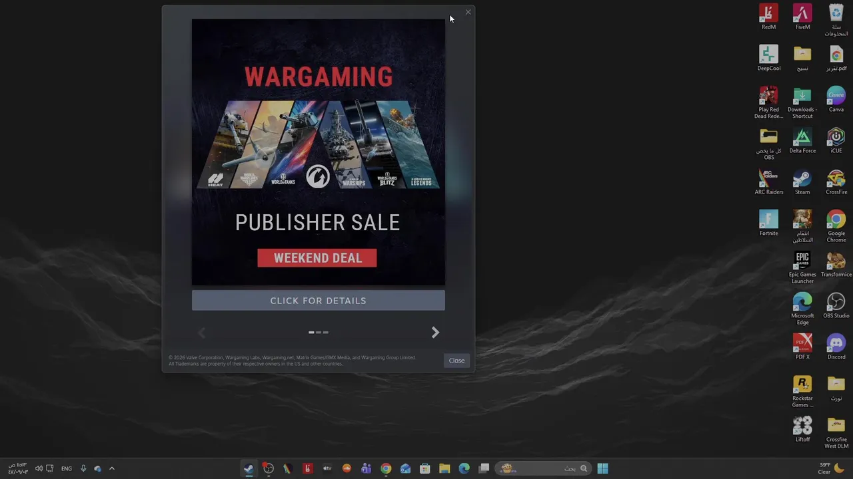The width and height of the screenshot is (853, 479).
Task: Select the Recycle Bin desktop icon
Action: point(836,21)
